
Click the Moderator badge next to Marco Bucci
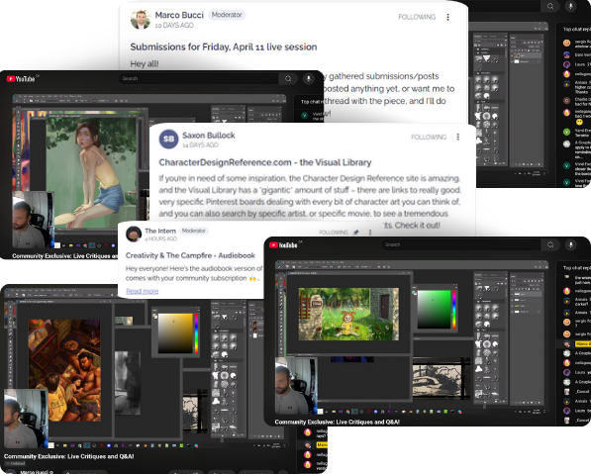tap(227, 15)
